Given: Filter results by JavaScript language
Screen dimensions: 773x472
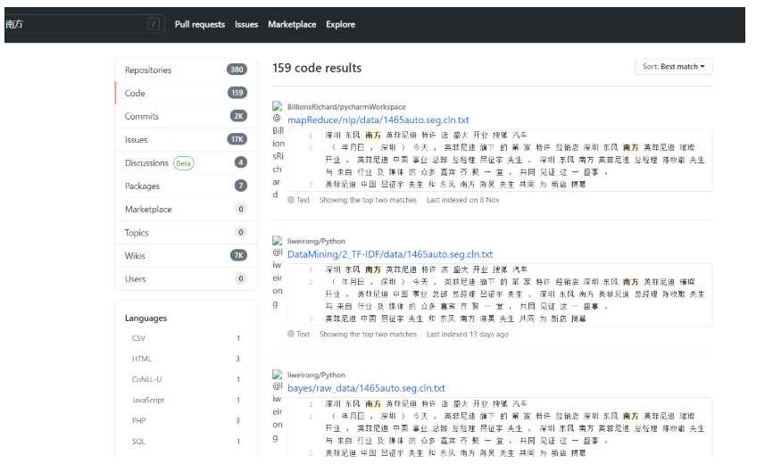Looking at the screenshot, I should [186, 400].
